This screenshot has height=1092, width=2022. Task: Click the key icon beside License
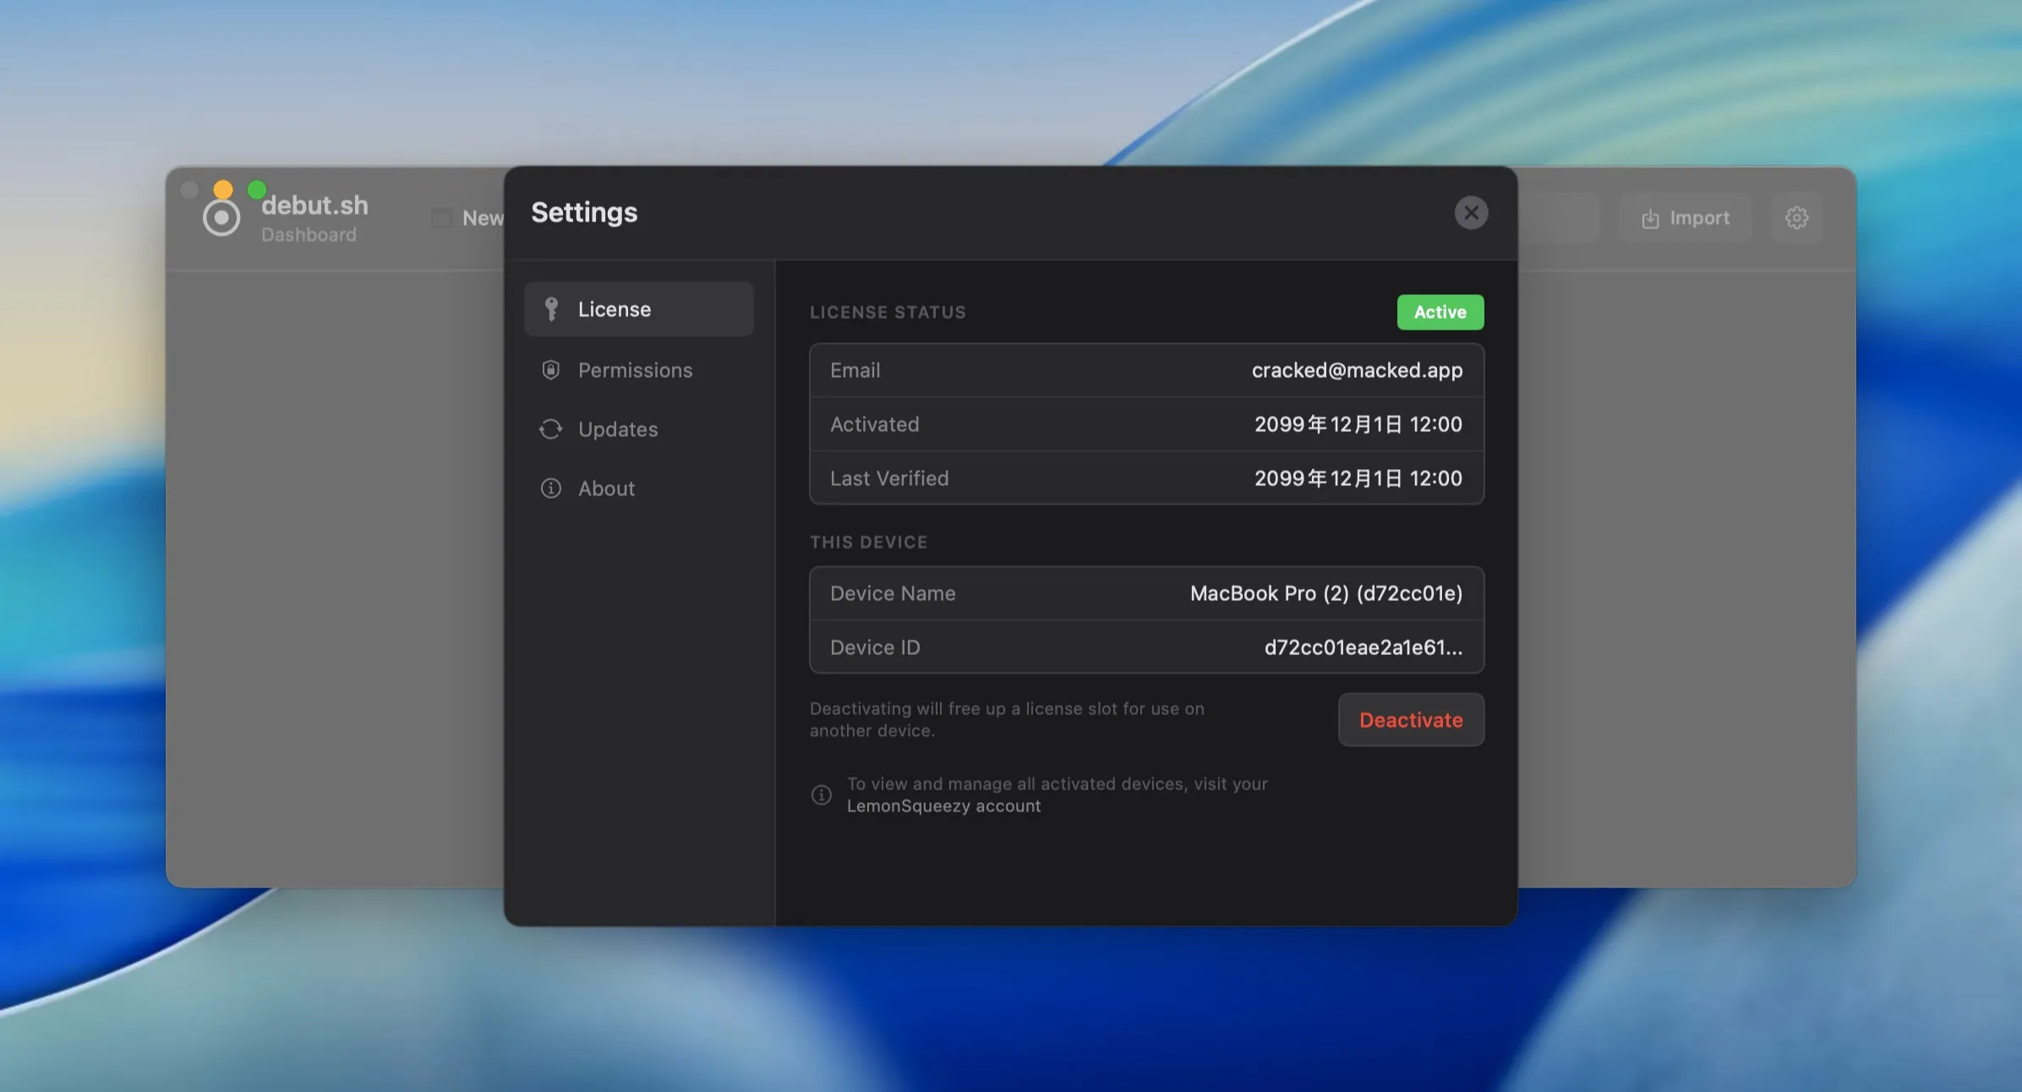pyautogui.click(x=551, y=309)
